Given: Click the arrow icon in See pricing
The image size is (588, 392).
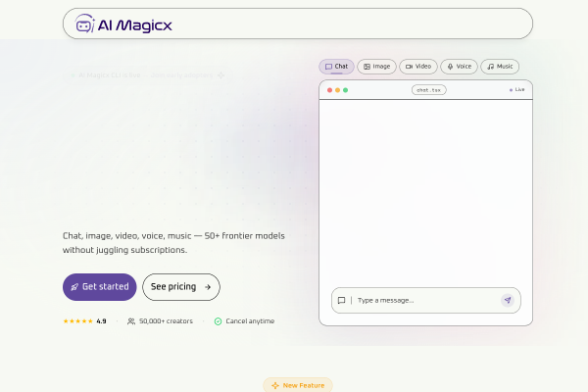Looking at the screenshot, I should 208,287.
